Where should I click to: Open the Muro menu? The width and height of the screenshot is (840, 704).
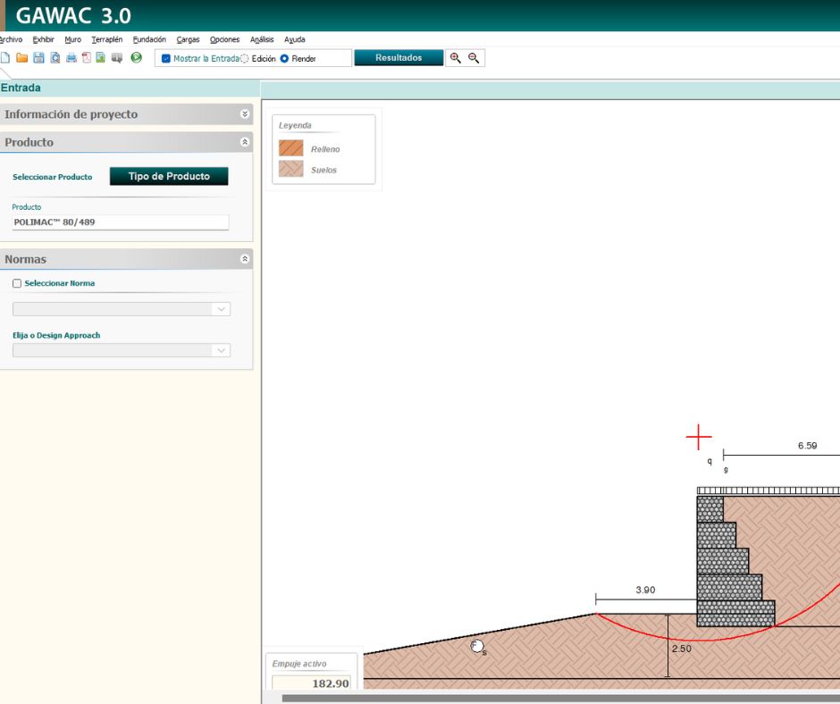[72, 39]
